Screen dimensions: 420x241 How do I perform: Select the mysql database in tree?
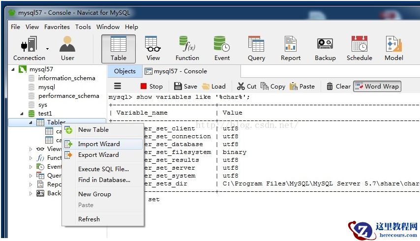46,87
